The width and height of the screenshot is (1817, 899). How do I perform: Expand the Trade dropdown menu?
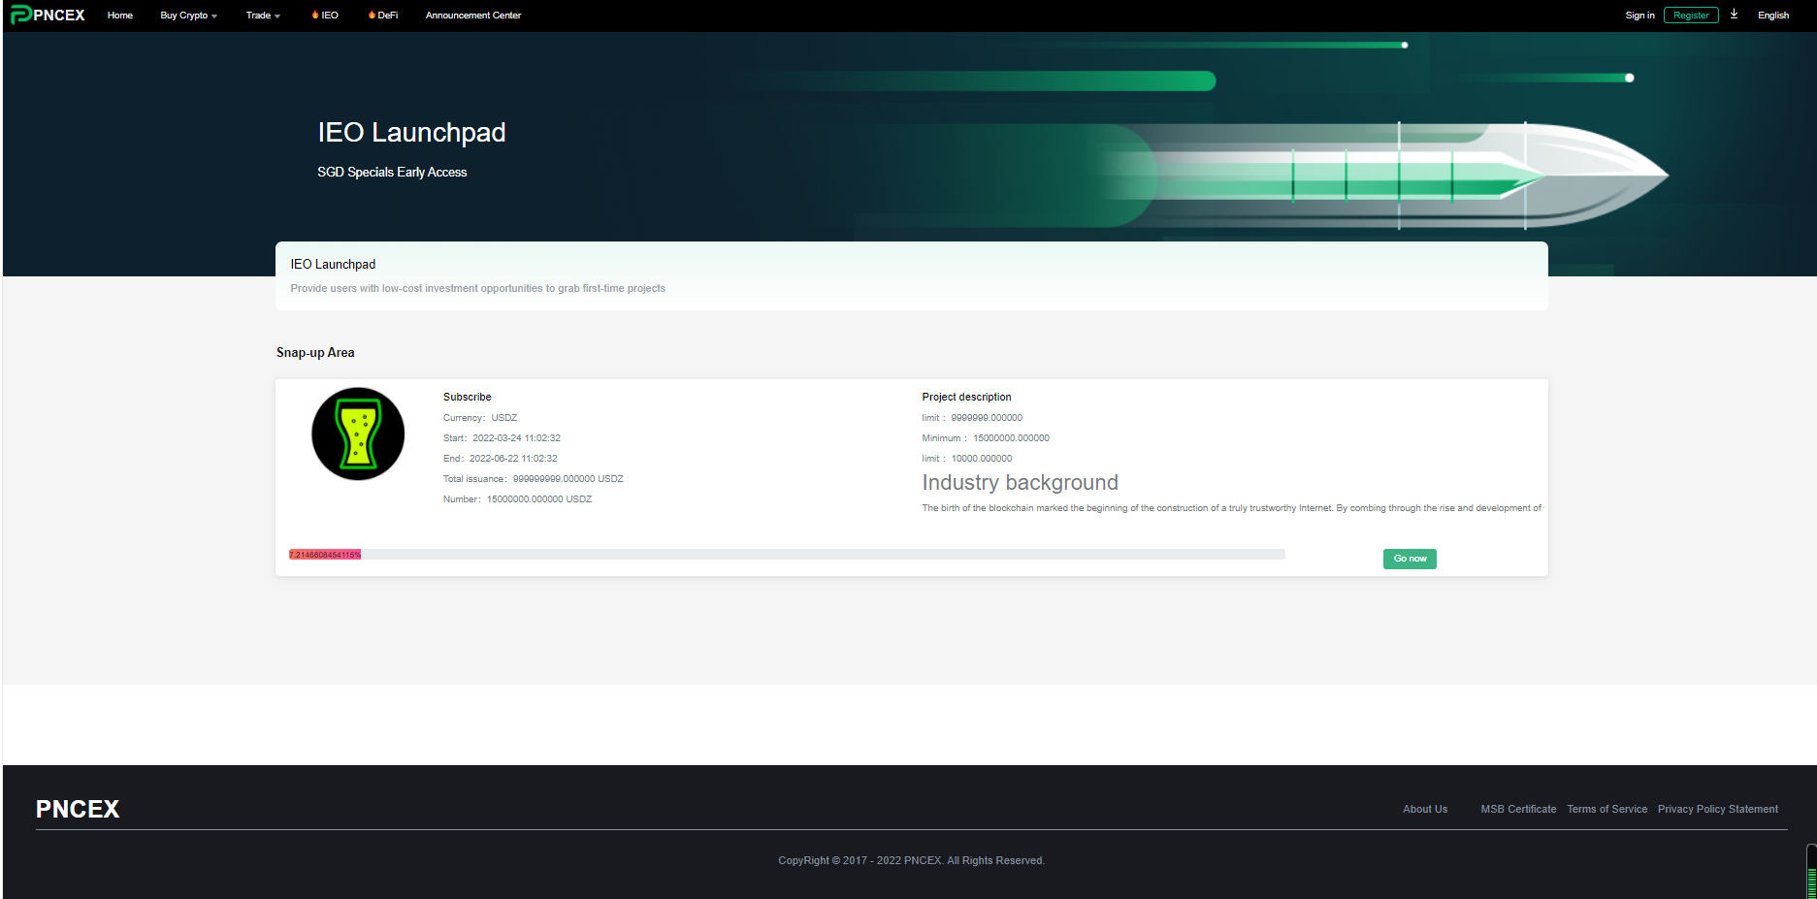(263, 16)
